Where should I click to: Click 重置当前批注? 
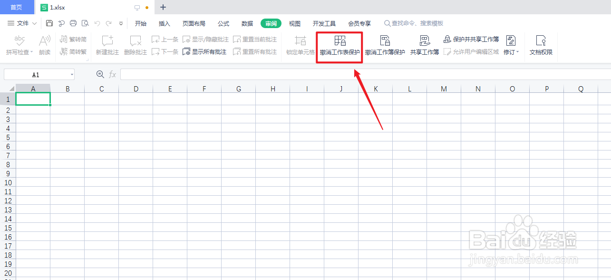tap(255, 40)
